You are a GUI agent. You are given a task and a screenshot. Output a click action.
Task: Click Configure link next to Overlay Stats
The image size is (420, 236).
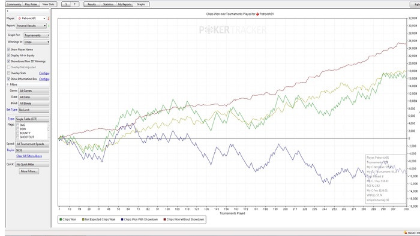pyautogui.click(x=44, y=73)
